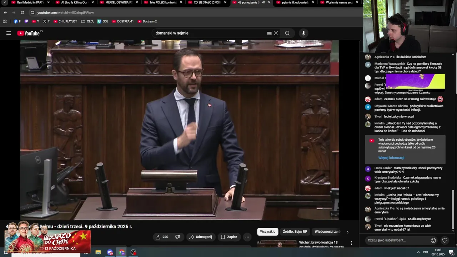Open the Wicher recommended video thumbnail
The height and width of the screenshot is (257, 457).
point(277,243)
